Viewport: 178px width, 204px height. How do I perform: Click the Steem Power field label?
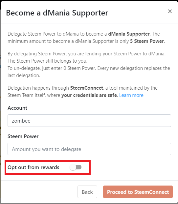click(23, 136)
